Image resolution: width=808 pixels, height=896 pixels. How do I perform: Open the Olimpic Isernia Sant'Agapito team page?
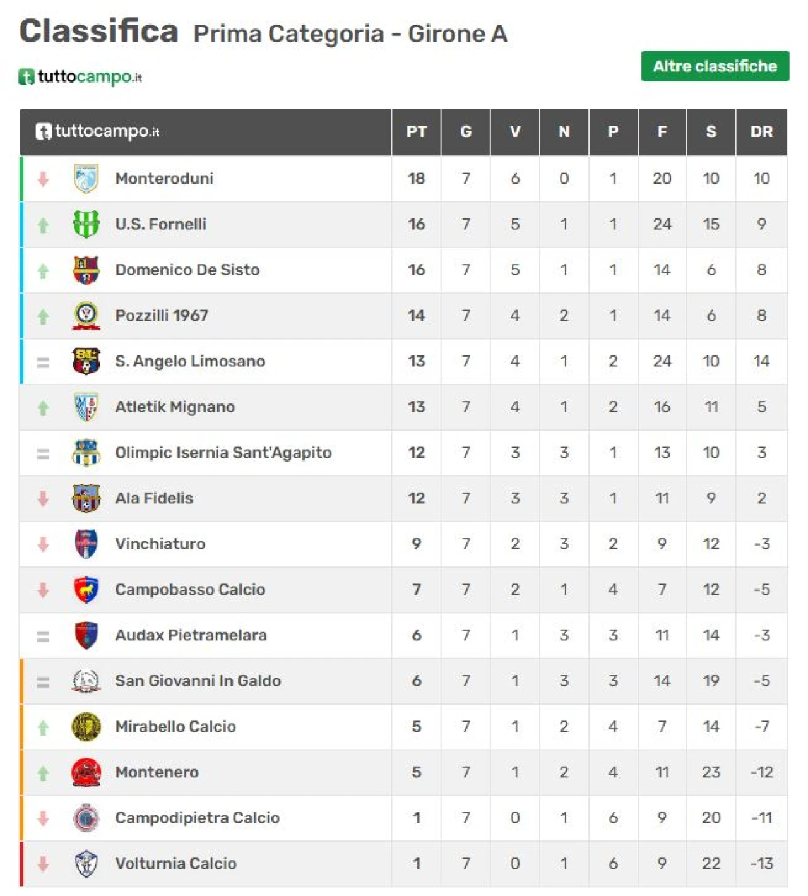coord(223,453)
